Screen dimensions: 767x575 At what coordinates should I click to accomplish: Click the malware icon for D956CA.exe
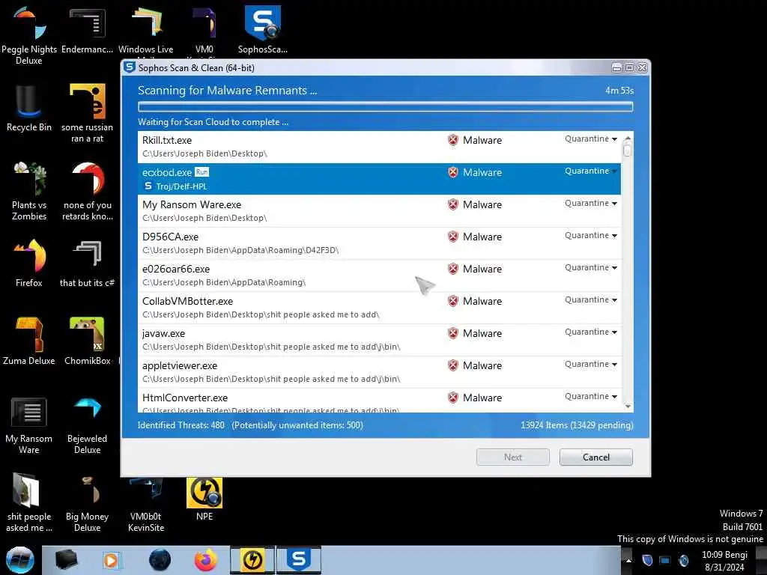pyautogui.click(x=453, y=237)
